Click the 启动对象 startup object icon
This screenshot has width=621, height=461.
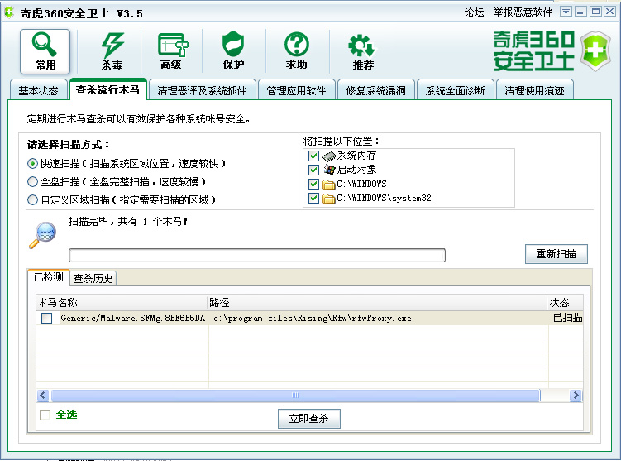tap(329, 170)
